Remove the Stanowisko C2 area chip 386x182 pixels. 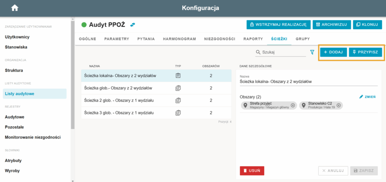point(339,105)
